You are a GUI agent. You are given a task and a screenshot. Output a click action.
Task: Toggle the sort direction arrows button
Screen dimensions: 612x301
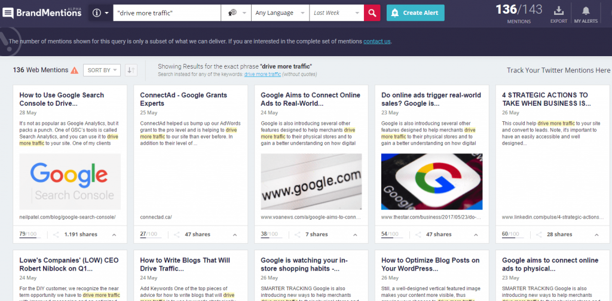pyautogui.click(x=131, y=70)
